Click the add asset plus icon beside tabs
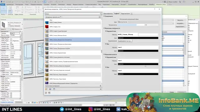 coord(132,14)
